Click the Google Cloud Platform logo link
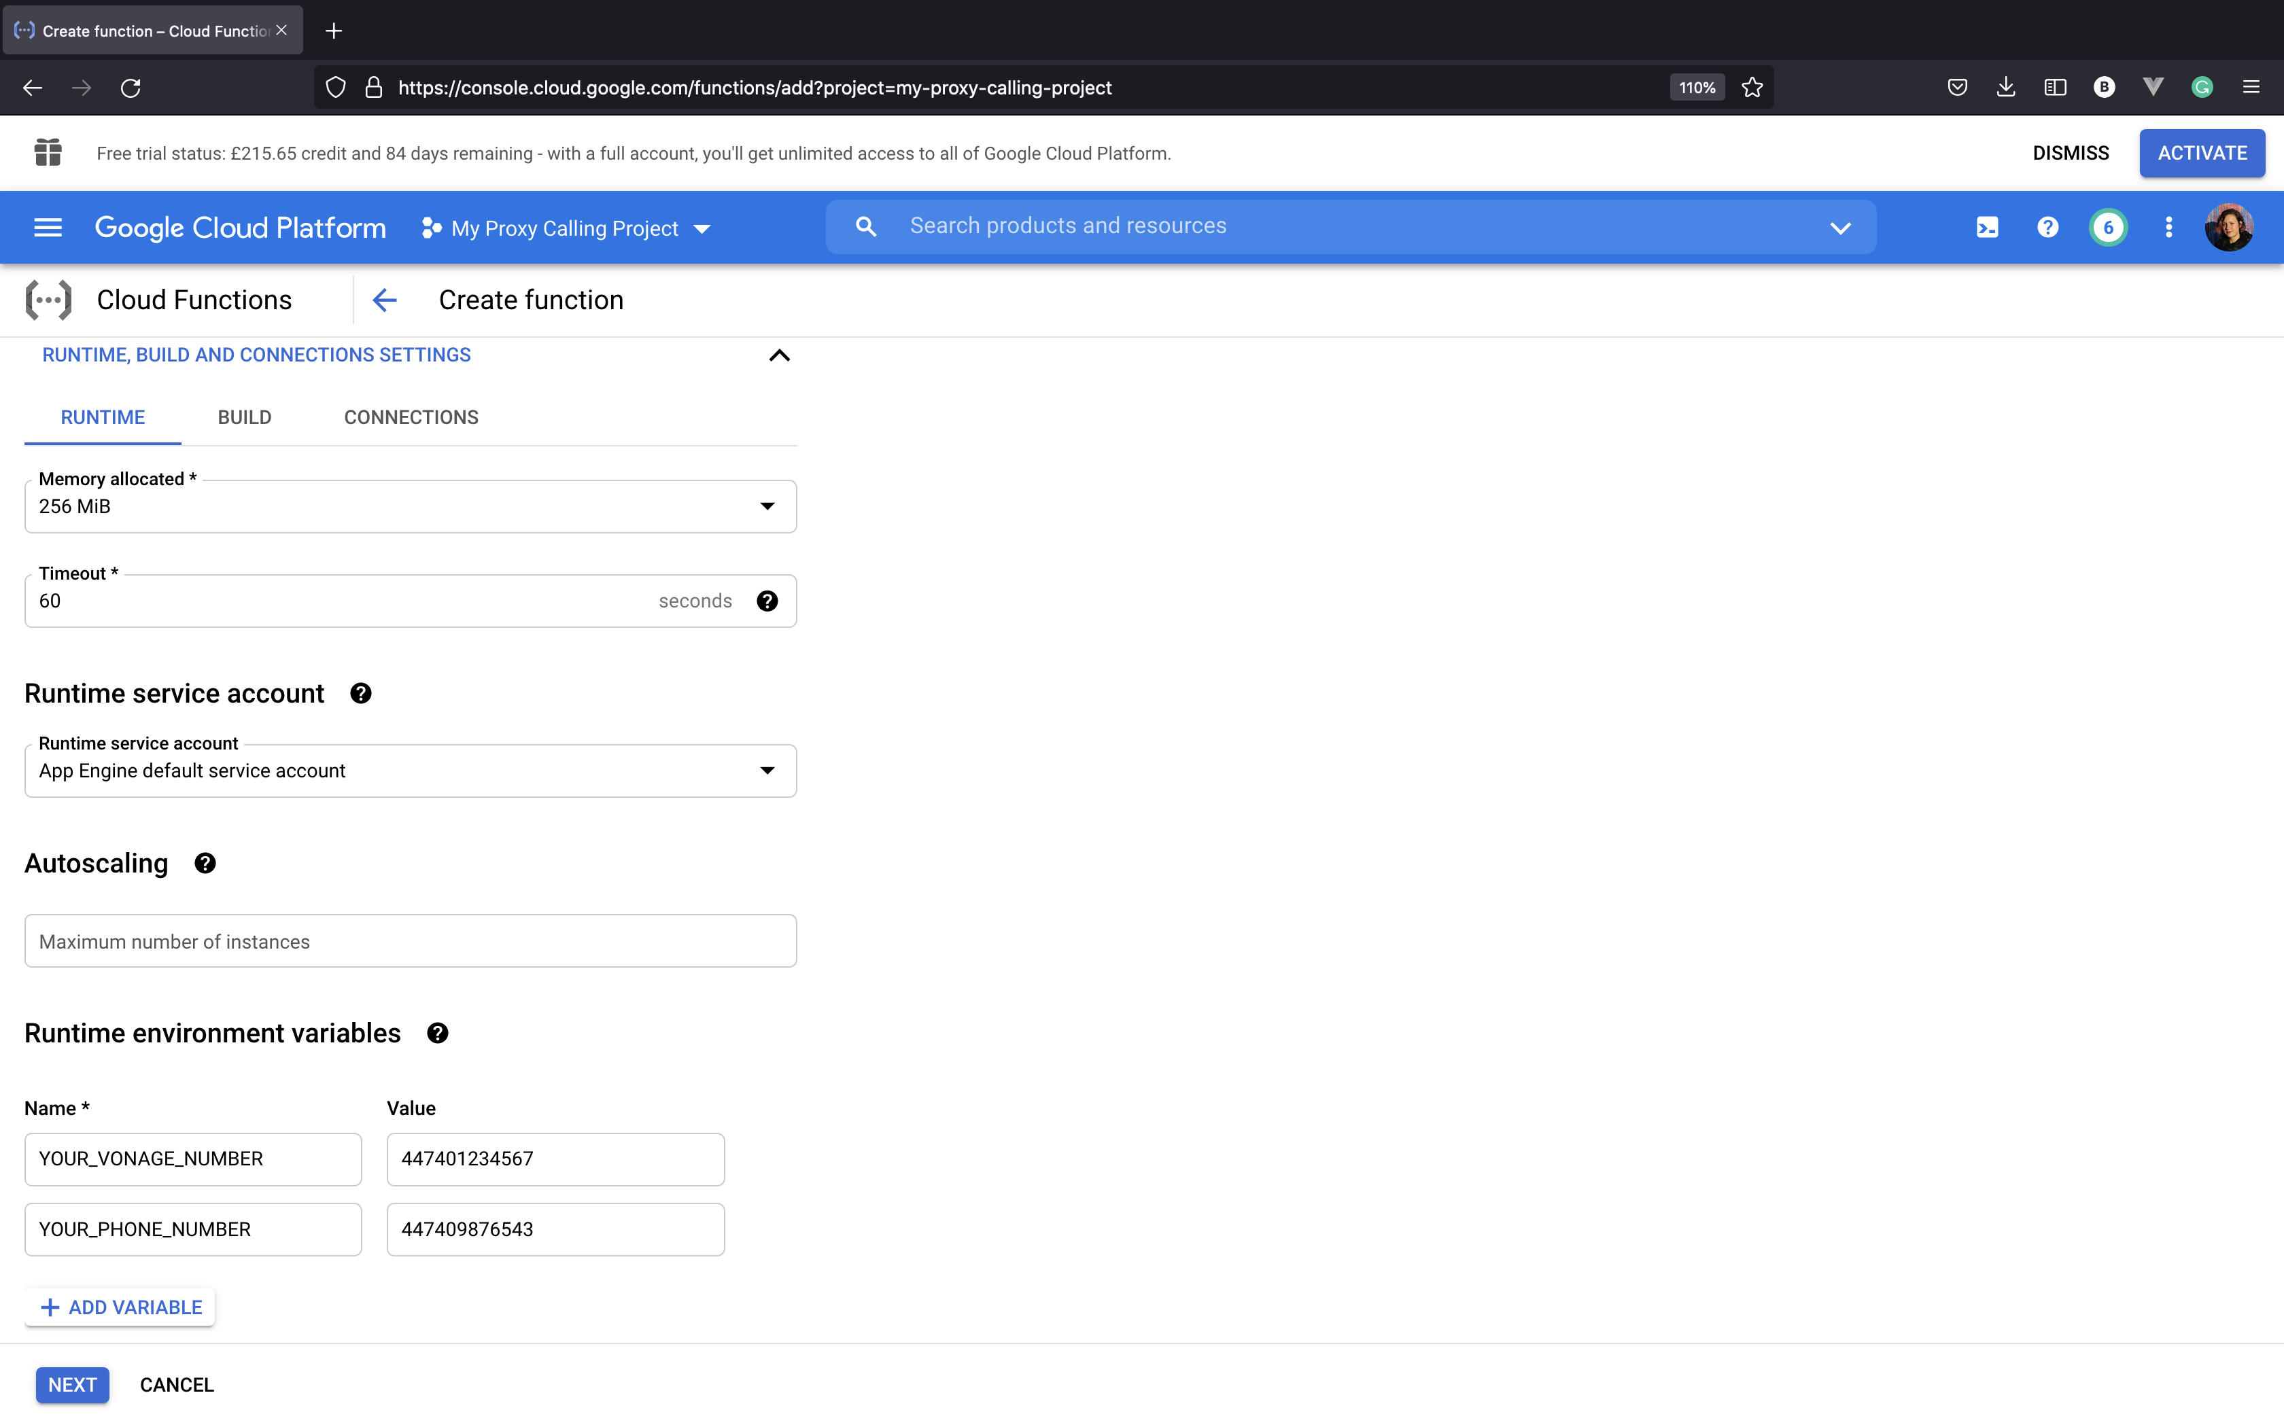 click(x=241, y=228)
